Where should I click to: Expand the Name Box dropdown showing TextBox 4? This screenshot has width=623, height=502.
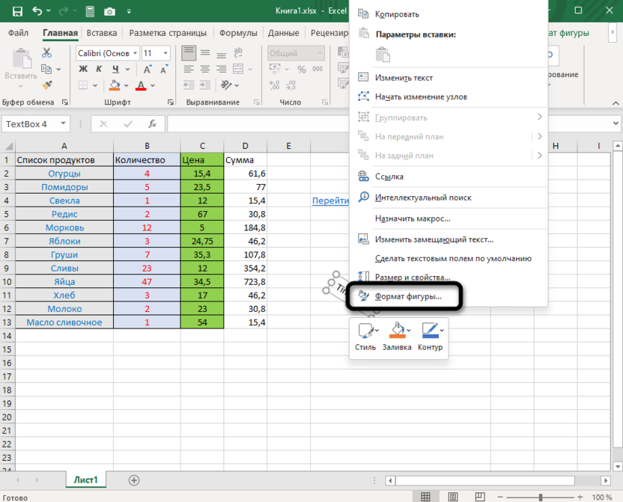(x=63, y=124)
